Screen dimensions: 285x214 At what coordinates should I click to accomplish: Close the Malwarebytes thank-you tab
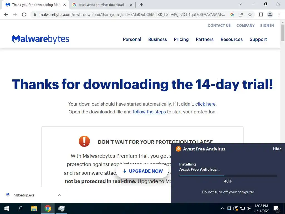65,5
